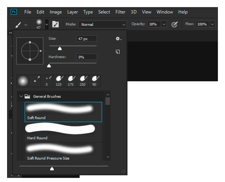The image size is (225, 182).
Task: Select the recent brush sized 250
Action: tap(83, 81)
